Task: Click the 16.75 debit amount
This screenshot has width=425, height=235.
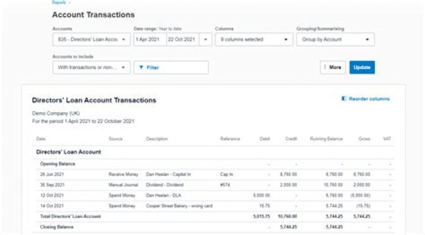Action: pyautogui.click(x=264, y=206)
